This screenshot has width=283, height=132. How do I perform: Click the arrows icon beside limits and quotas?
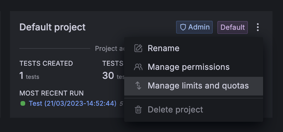coord(138,86)
